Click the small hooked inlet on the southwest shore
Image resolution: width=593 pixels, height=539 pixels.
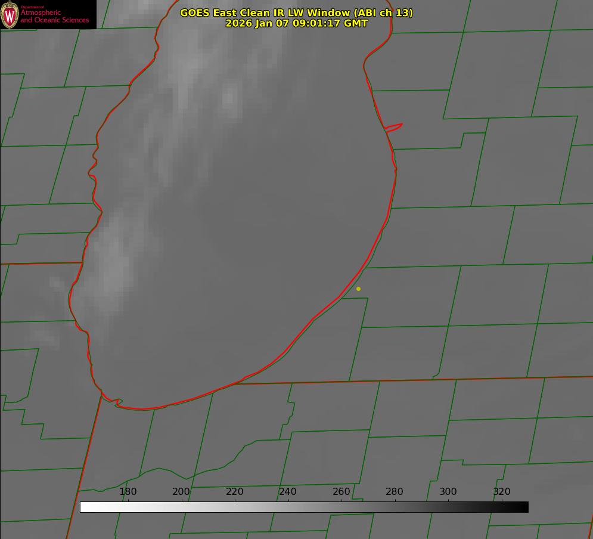click(117, 402)
